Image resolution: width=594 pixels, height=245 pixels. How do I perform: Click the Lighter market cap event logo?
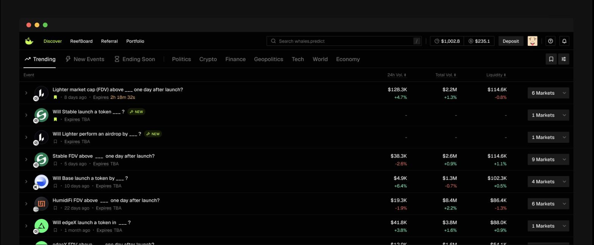[x=41, y=93]
